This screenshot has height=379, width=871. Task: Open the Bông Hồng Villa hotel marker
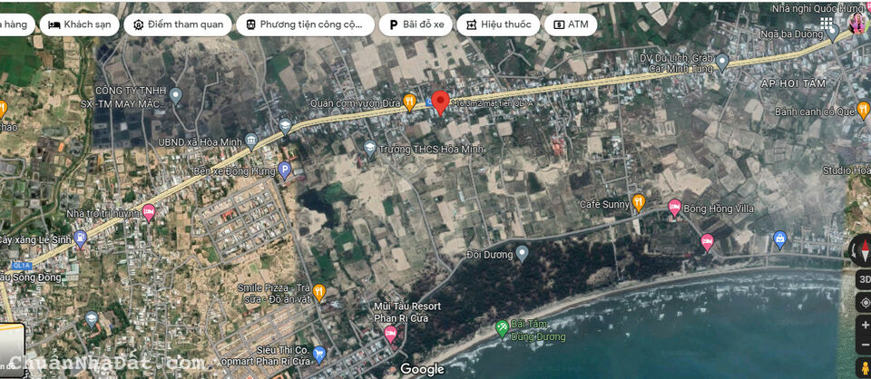(x=674, y=209)
